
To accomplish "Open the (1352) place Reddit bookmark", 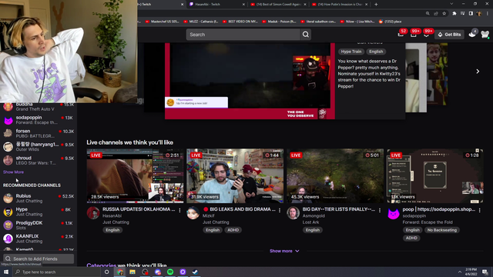I will [390, 22].
